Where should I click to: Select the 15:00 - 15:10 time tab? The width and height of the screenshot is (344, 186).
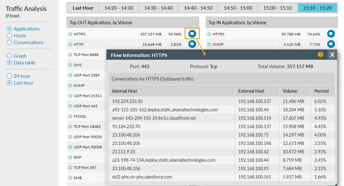coord(278,8)
